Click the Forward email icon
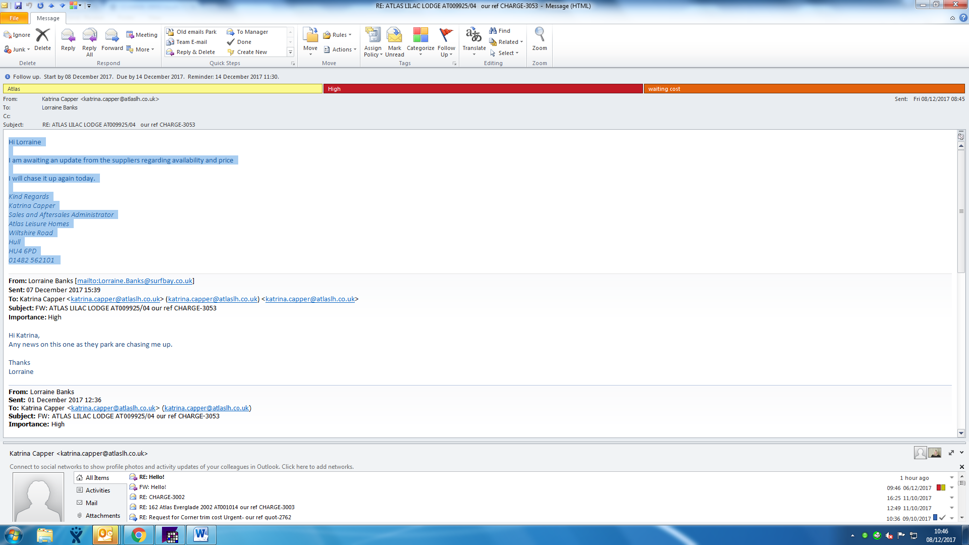The height and width of the screenshot is (545, 969). click(x=112, y=36)
